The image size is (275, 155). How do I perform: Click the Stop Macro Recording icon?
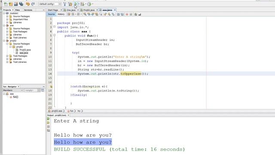[x=131, y=14]
